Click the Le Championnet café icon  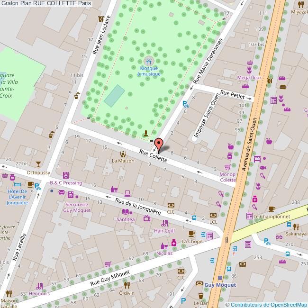pyautogui.click(x=272, y=209)
